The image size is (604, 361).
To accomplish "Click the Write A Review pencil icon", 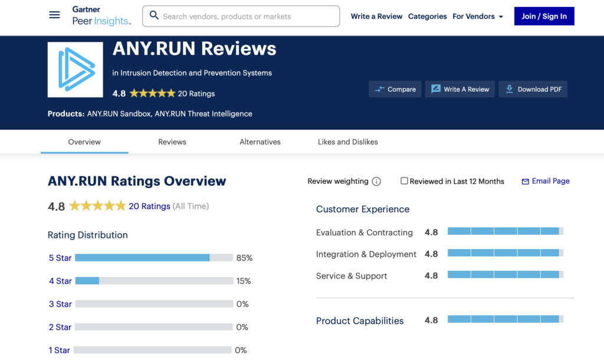I will pyautogui.click(x=436, y=90).
